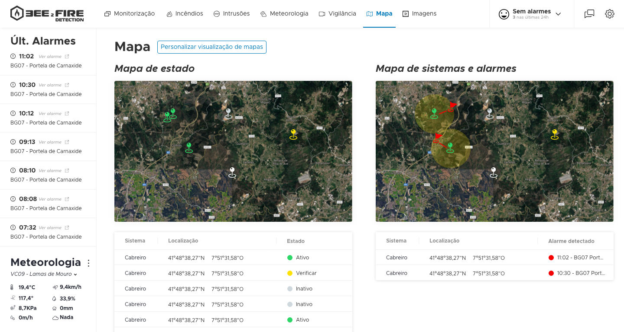The height and width of the screenshot is (332, 624).
Task: Click the white pin at bottom of status map
Action: point(232,172)
